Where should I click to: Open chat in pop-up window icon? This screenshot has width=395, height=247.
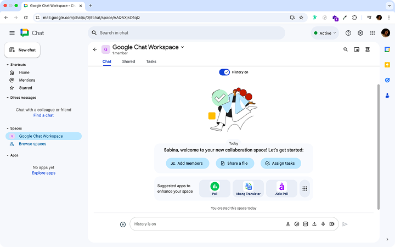tap(357, 49)
